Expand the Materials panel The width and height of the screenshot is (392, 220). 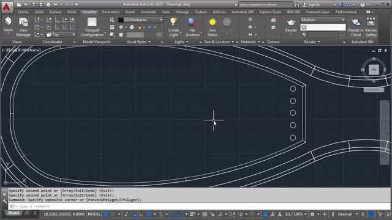(251, 42)
